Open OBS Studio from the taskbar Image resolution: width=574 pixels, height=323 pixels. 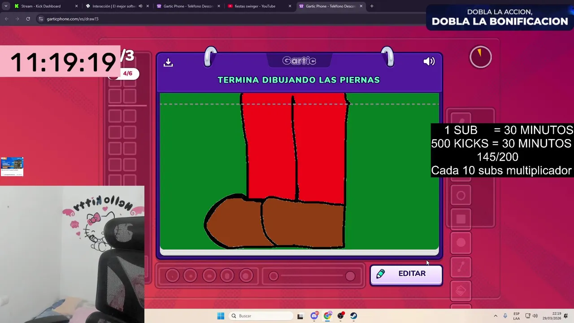tap(341, 316)
